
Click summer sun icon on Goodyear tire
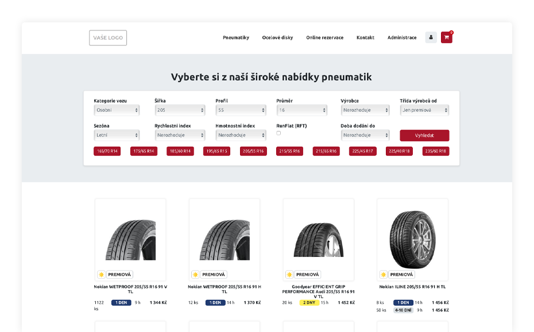[x=289, y=275]
